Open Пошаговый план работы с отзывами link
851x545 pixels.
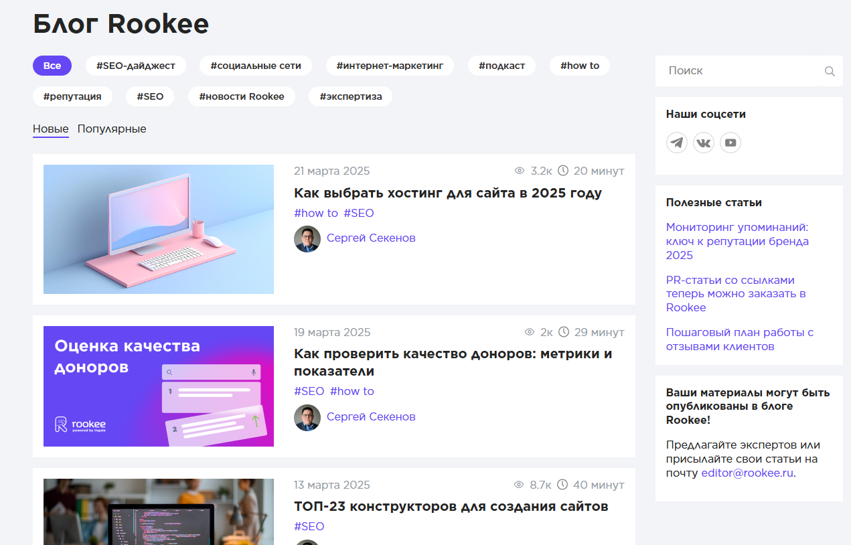pos(739,339)
